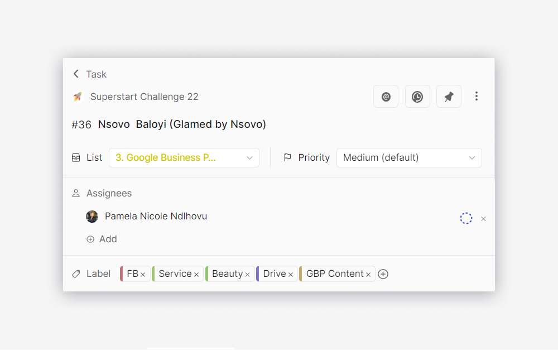The width and height of the screenshot is (558, 350).
Task: Click Pamela Nicole Ndlhovu's avatar
Action: click(92, 217)
